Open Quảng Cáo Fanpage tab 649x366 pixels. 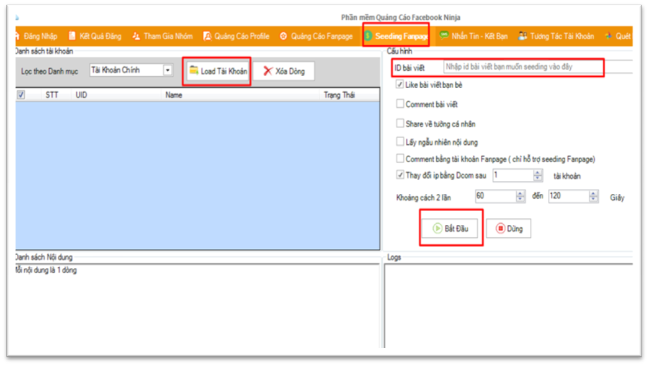click(316, 37)
